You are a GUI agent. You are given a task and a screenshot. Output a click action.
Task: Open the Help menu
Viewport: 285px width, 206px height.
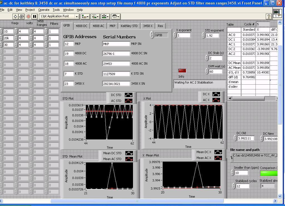(80, 10)
